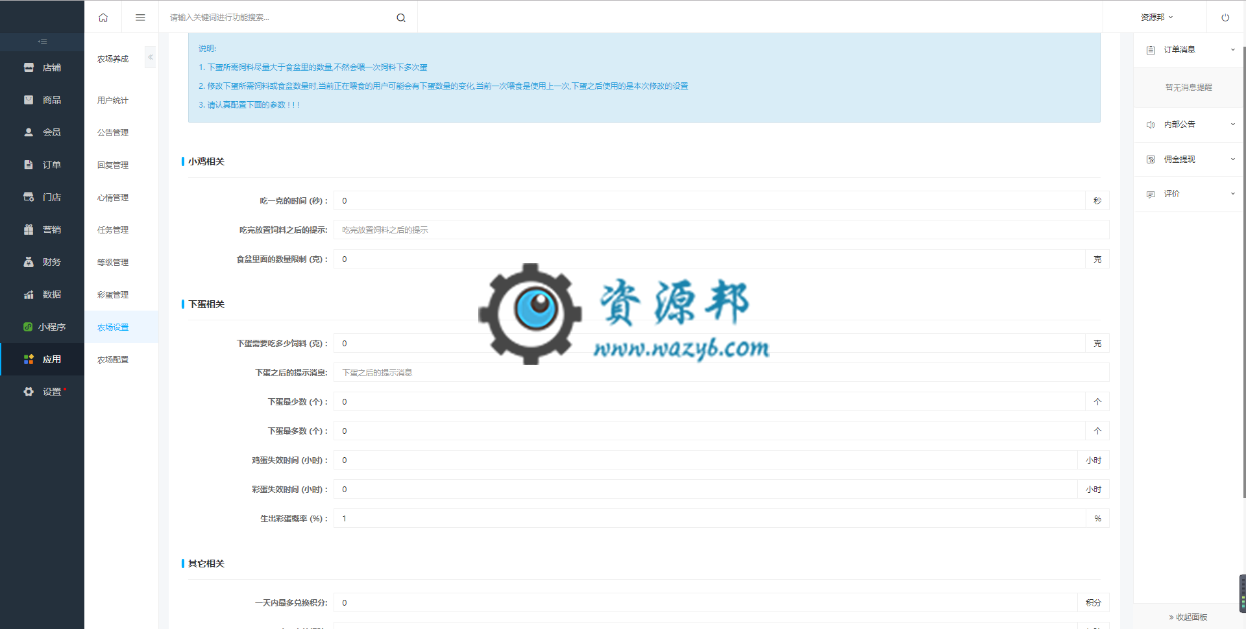The width and height of the screenshot is (1246, 629).
Task: Click the 佣金提现 panel icon
Action: 1151,160
